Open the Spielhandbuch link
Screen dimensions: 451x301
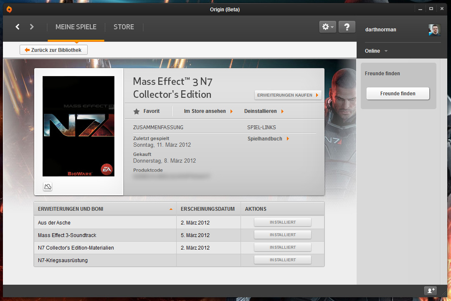[x=268, y=139]
